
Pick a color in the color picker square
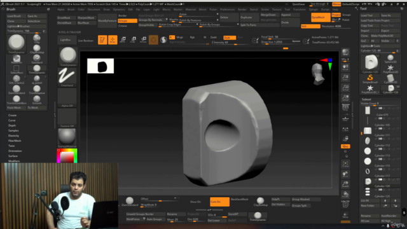pos(67,157)
